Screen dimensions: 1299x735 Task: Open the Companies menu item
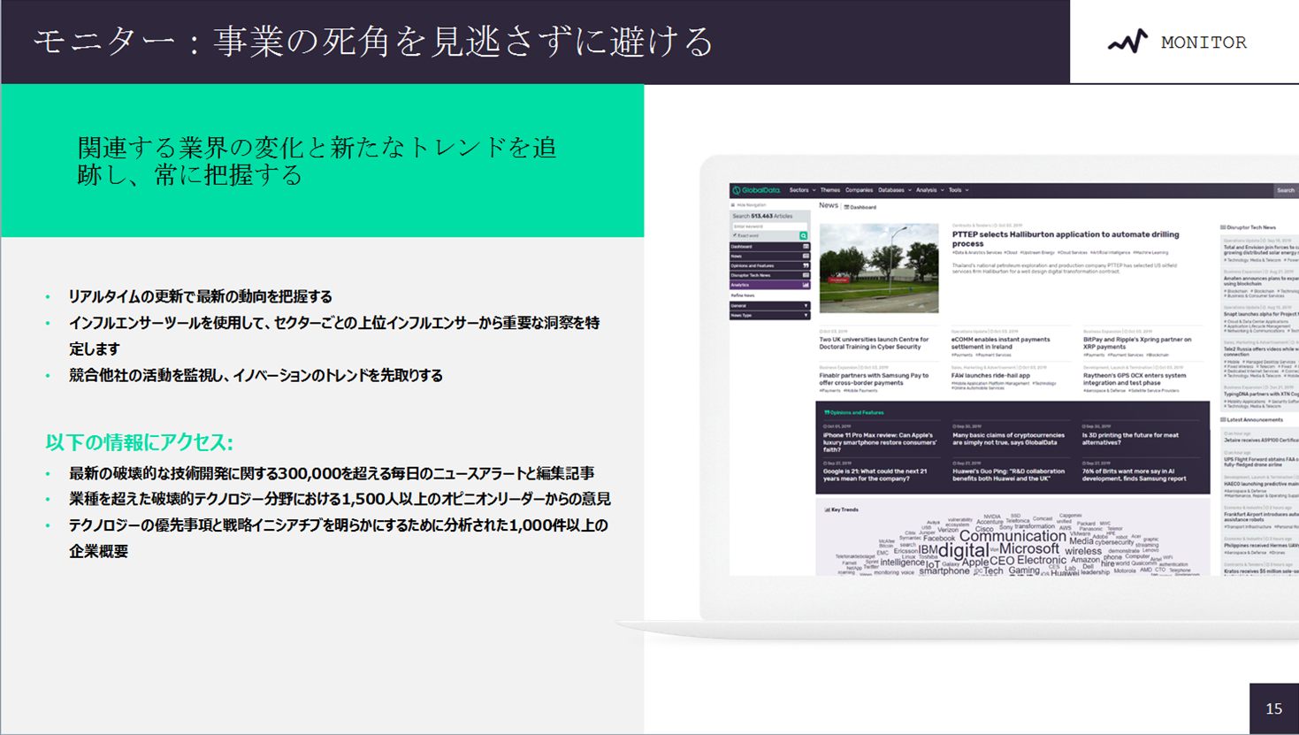pyautogui.click(x=859, y=190)
